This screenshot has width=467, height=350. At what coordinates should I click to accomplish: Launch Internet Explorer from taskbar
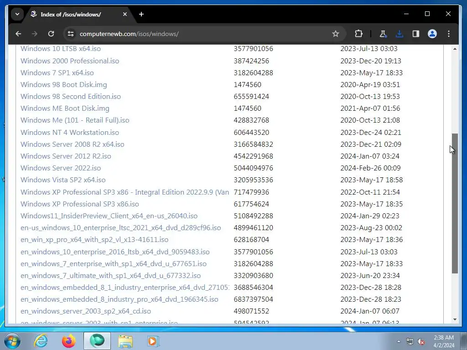click(x=41, y=341)
